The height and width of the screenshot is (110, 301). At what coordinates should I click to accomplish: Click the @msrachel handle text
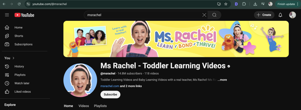point(108,73)
